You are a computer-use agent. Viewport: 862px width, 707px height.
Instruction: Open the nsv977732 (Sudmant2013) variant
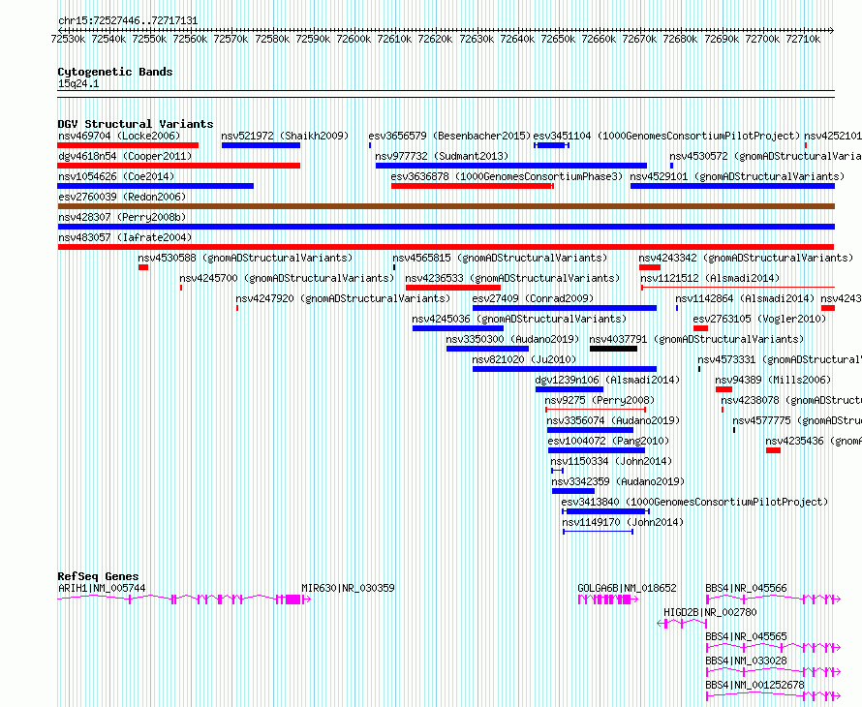[x=510, y=166]
